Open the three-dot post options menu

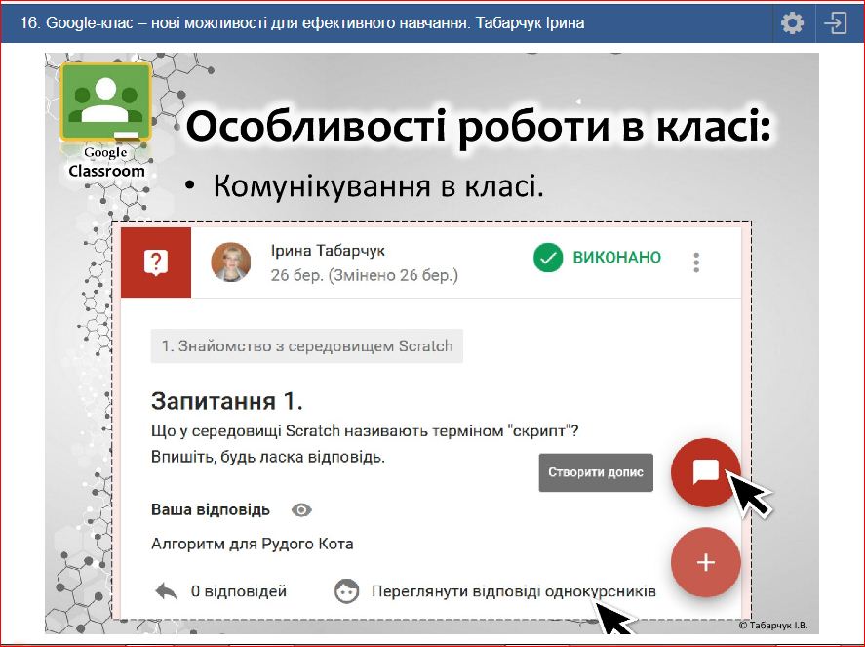[x=696, y=263]
